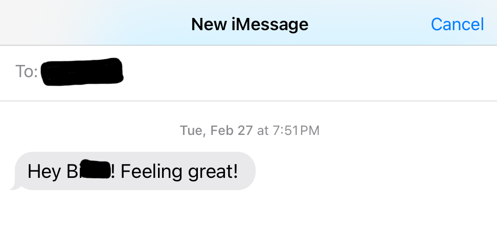Click empty space in the To field
497x230 pixels.
pyautogui.click(x=307, y=73)
